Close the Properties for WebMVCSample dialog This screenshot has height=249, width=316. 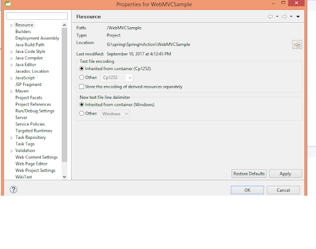[x=296, y=3]
